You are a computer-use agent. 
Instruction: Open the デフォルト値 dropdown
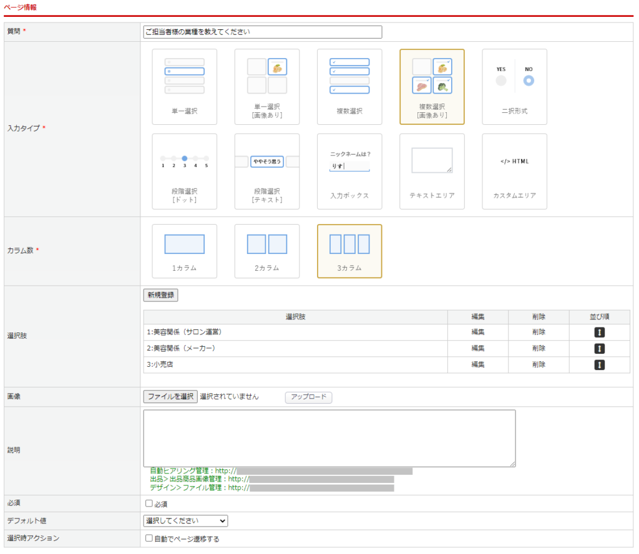(185, 521)
